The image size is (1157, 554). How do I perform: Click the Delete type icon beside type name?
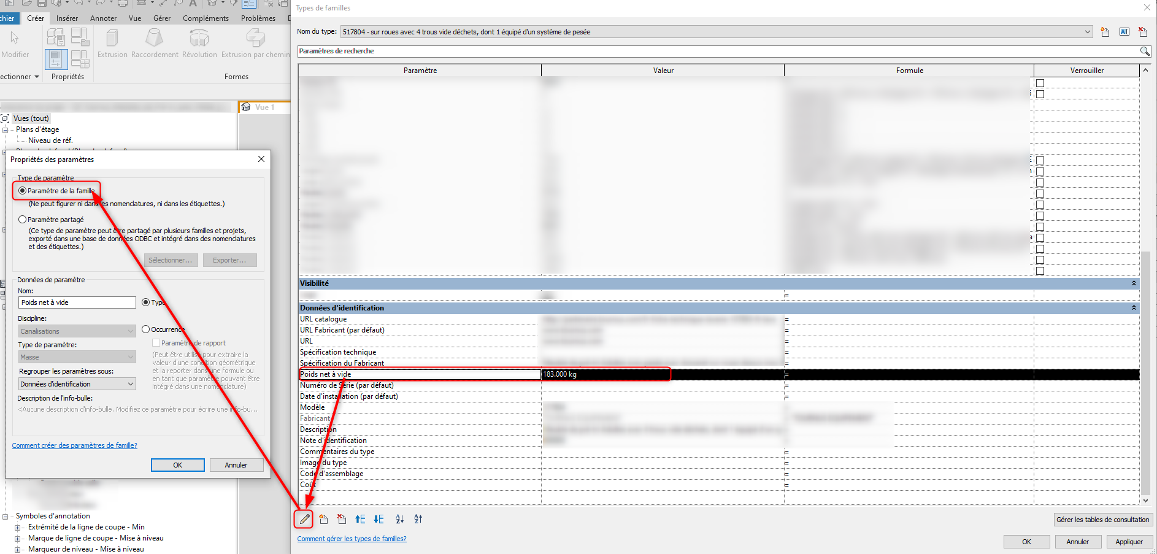coord(1142,32)
